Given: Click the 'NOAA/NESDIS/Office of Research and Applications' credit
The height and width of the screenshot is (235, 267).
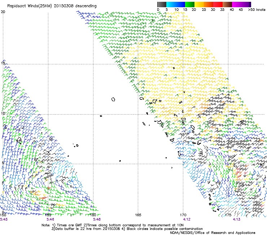Looking at the screenshot, I should 213,233.
